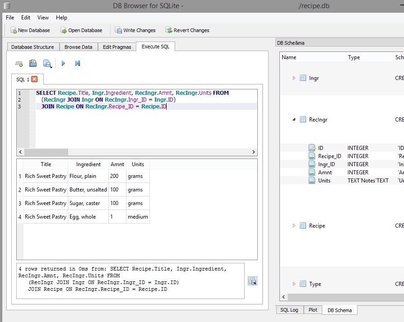Close the SQL 1 tab
The height and width of the screenshot is (322, 404).
tap(34, 79)
